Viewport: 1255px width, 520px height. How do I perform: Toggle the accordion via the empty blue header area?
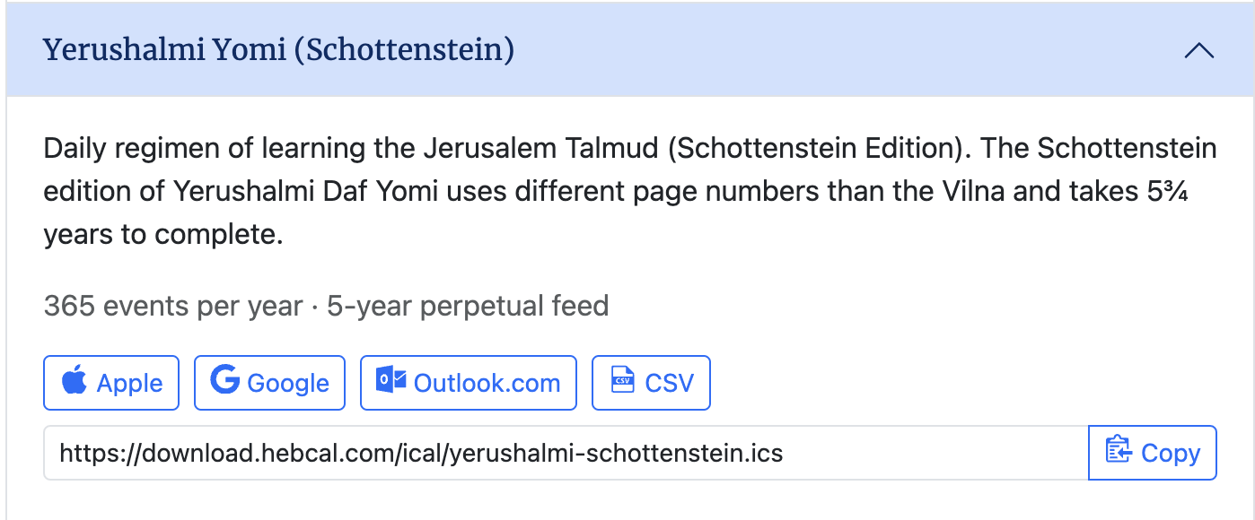[x=844, y=50]
